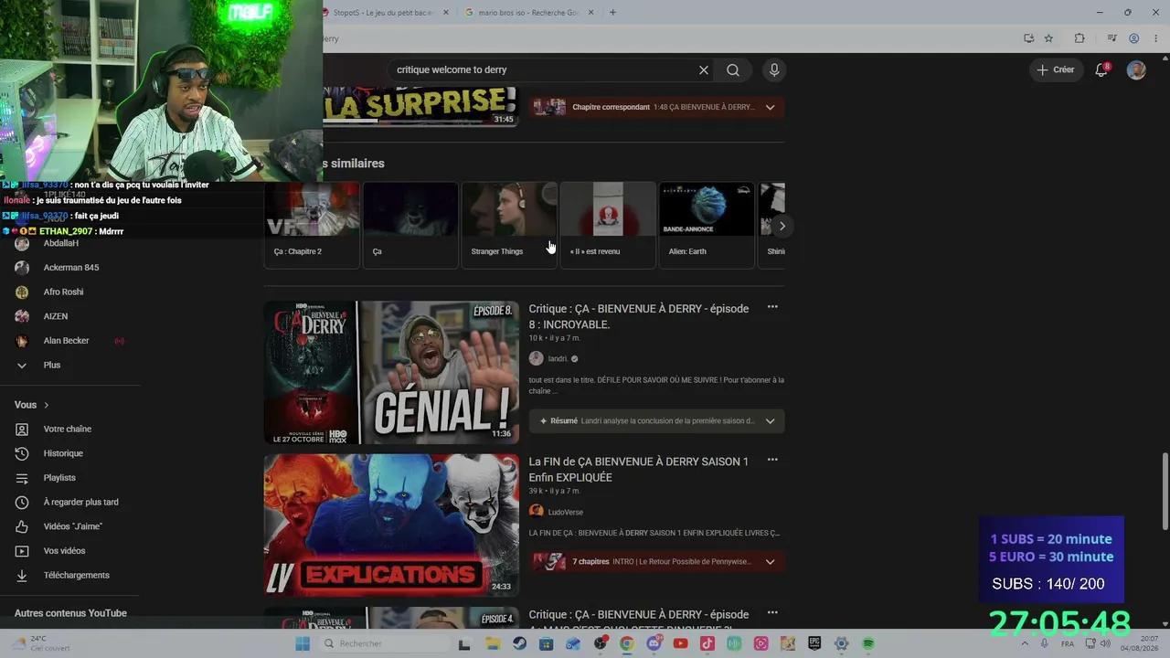Switch to the mario bros iso tab
The height and width of the screenshot is (658, 1170).
pyautogui.click(x=529, y=13)
